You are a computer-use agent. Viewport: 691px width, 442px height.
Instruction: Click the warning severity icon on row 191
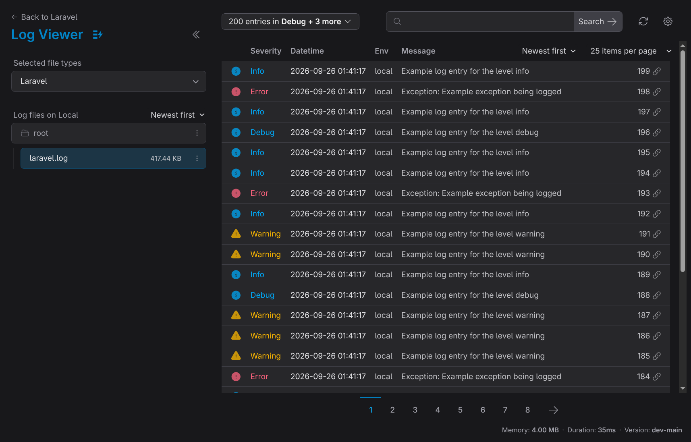tap(236, 234)
